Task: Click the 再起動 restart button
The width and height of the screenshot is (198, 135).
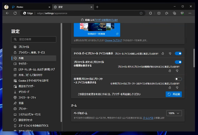Action: [x=174, y=94]
